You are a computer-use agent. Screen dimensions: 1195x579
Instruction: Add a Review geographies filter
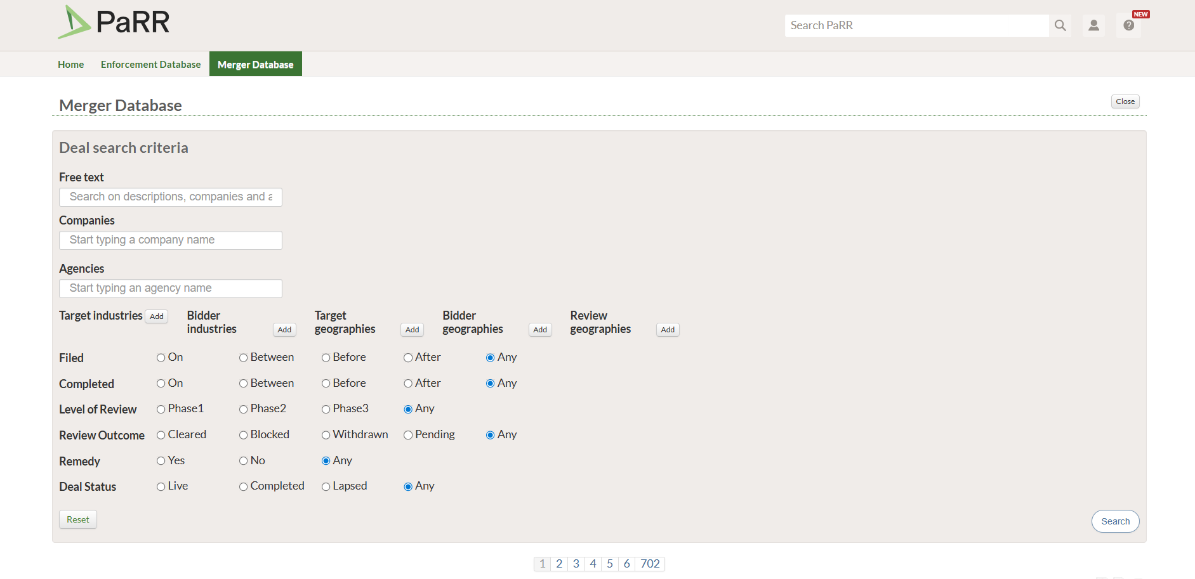[668, 330]
